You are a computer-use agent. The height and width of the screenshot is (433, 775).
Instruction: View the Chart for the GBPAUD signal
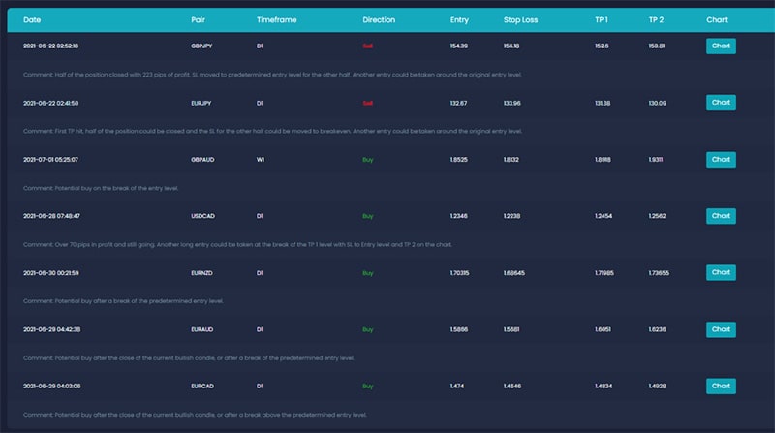point(721,159)
